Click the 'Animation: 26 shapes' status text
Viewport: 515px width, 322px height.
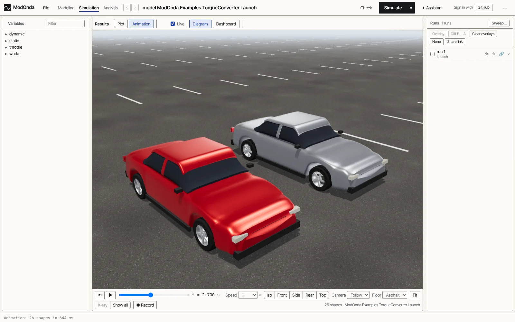point(39,318)
